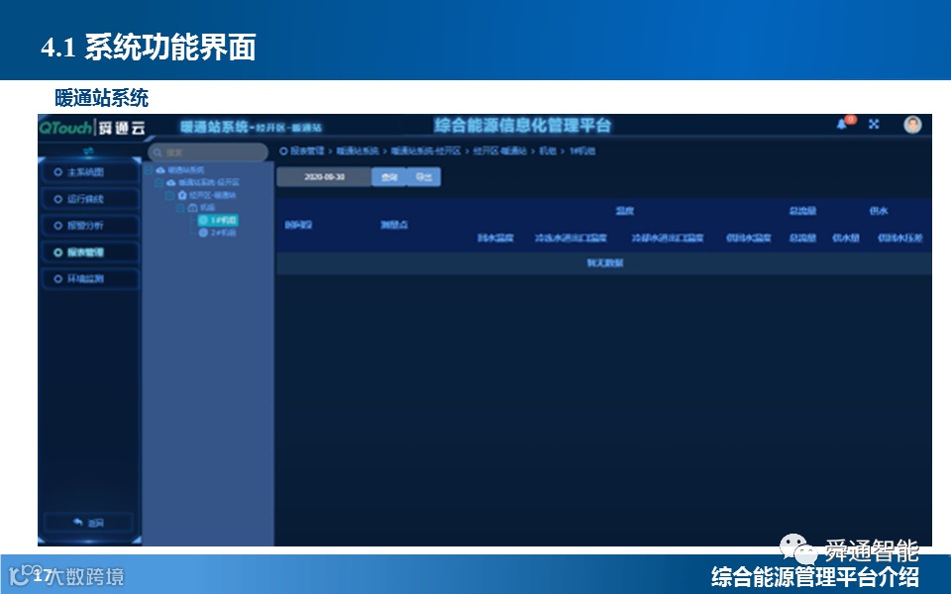Select tree item 1#机组
Viewport: 951px width, 594px height.
[x=218, y=220]
